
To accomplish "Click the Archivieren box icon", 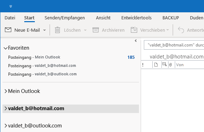I will pyautogui.click(x=96, y=30).
